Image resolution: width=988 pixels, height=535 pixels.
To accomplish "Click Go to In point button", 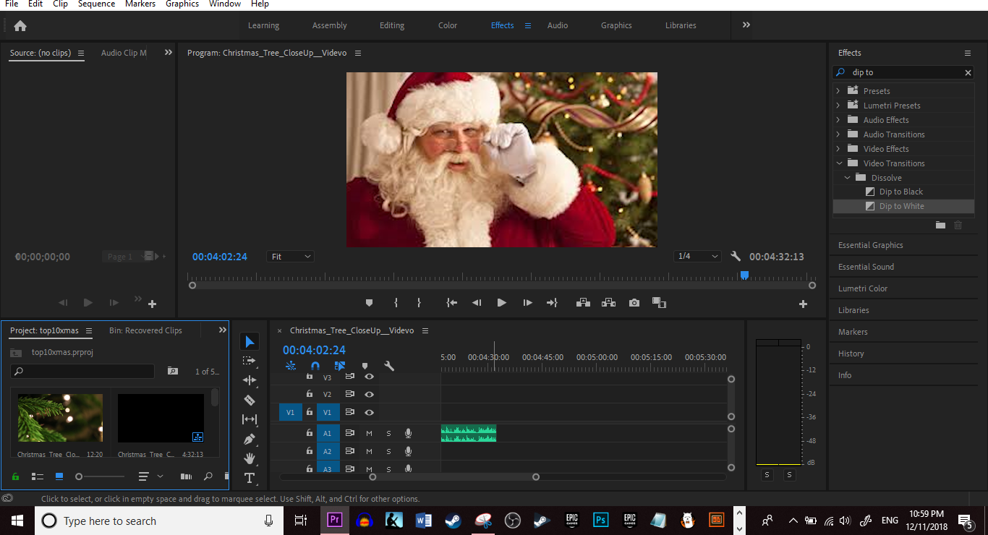I will tap(452, 303).
